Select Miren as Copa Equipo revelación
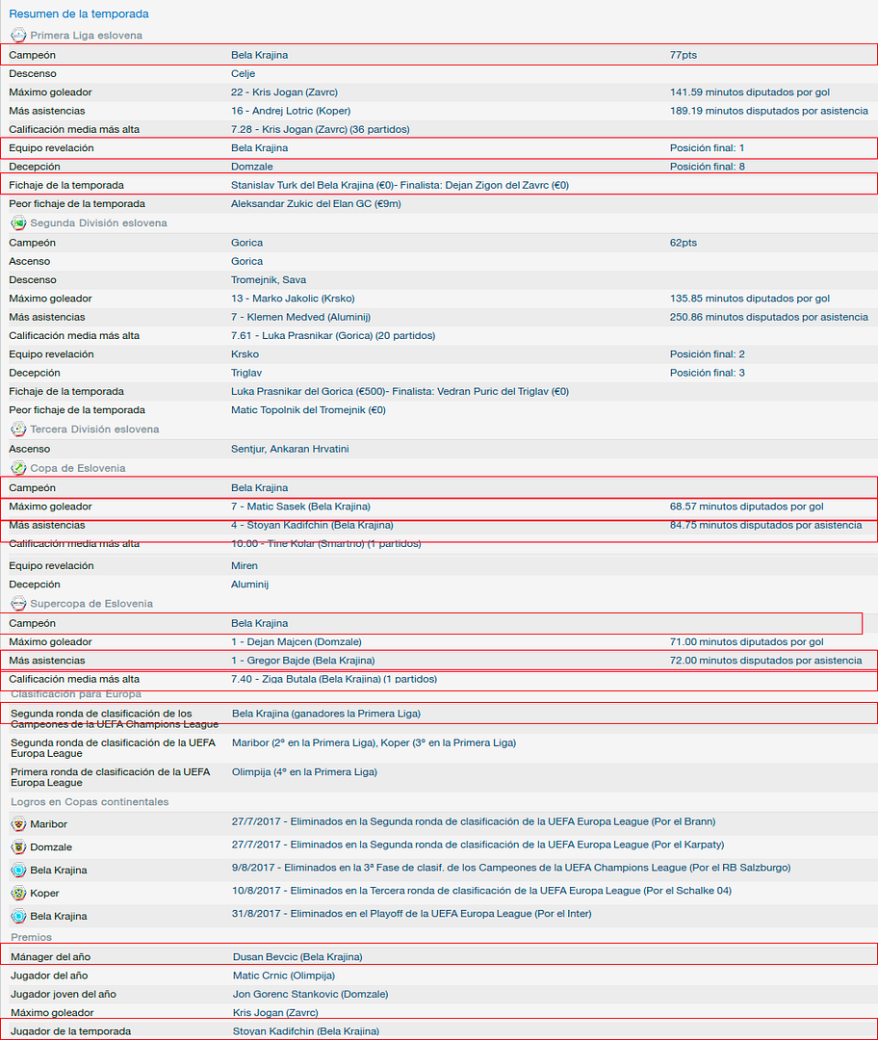The width and height of the screenshot is (878, 1040). (x=244, y=566)
